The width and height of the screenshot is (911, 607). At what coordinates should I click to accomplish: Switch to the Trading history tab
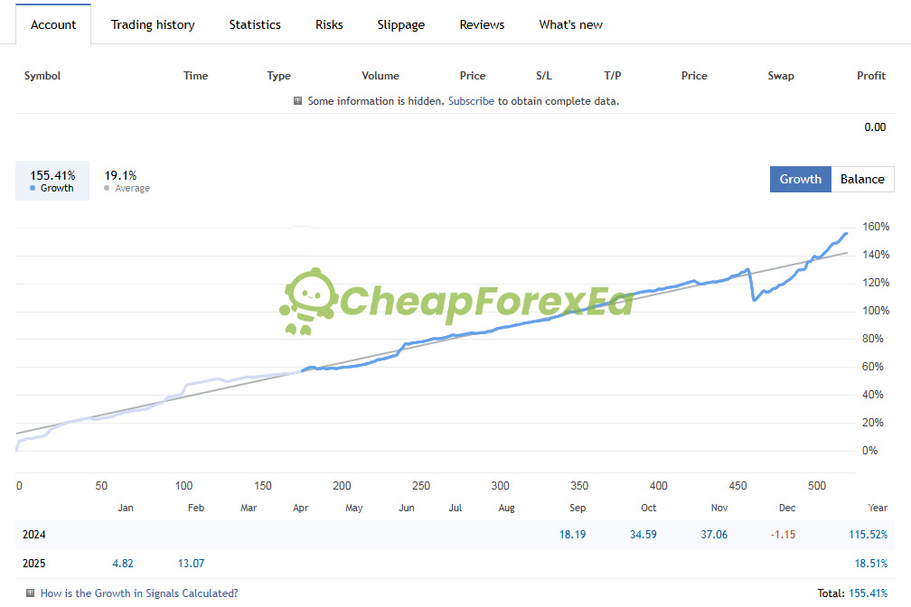[153, 24]
